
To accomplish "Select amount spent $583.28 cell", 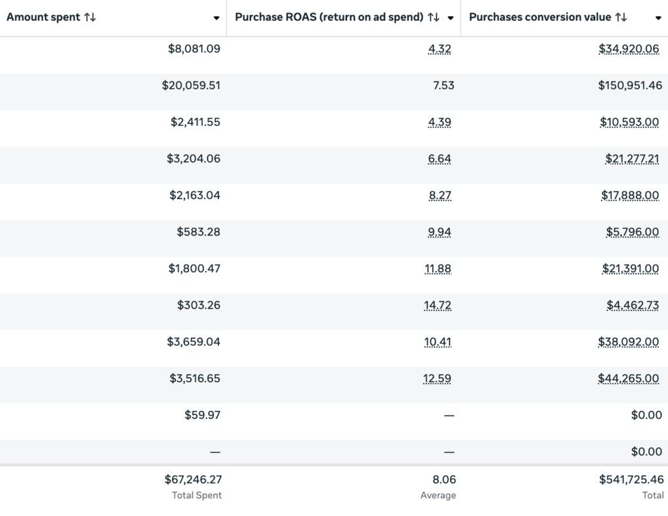I will (198, 232).
